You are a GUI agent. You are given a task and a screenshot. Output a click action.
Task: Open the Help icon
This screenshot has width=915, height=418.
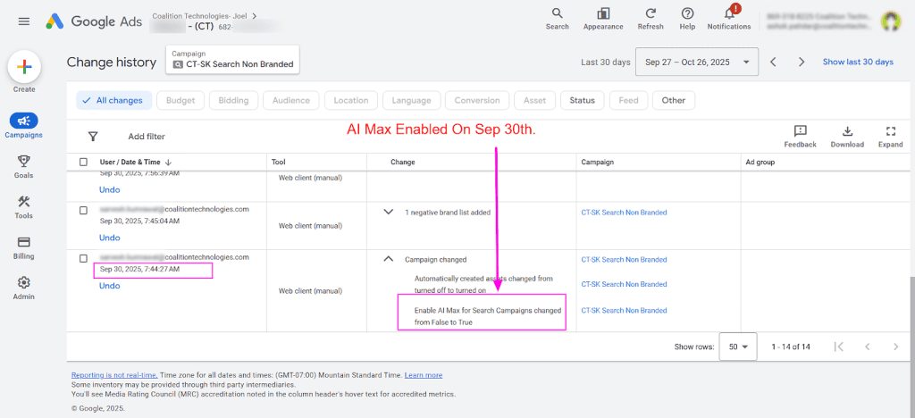[687, 18]
